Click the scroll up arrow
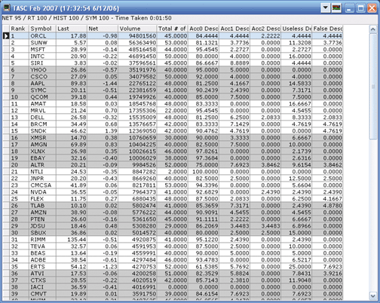Screen dimensions: 380x303 pos(373,29)
